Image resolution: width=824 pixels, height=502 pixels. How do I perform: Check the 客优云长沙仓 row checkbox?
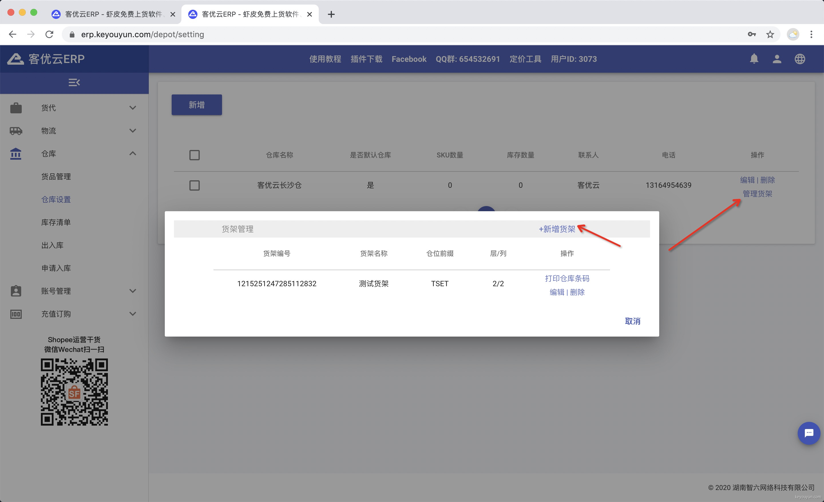coord(194,185)
